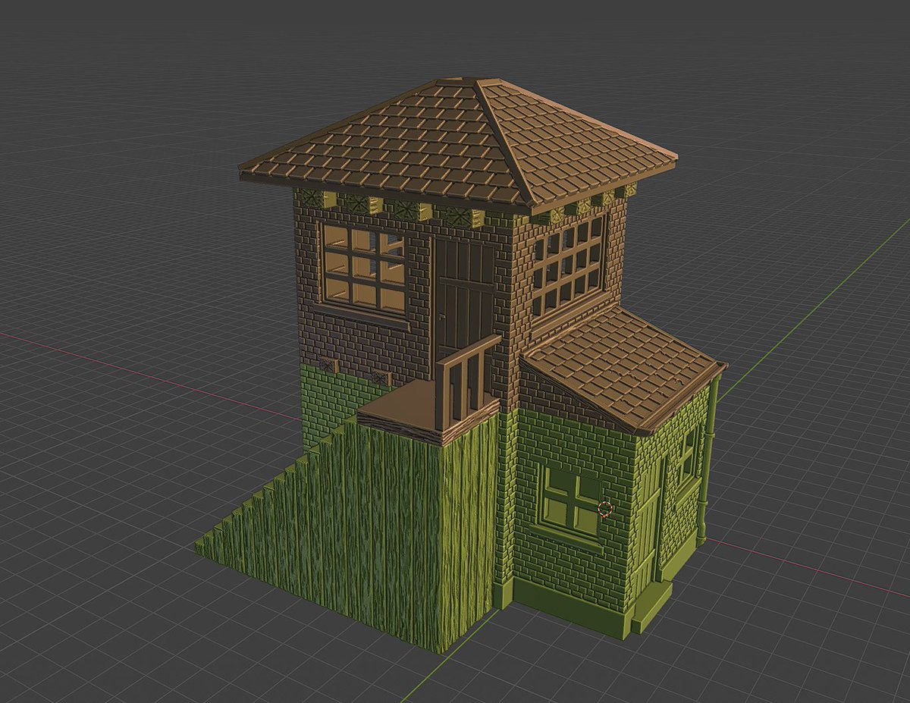
Task: Select the four-pane window on the green annex
Action: click(x=573, y=502)
